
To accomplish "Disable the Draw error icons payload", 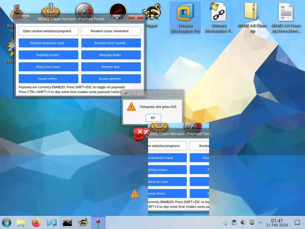I will coord(49,67).
